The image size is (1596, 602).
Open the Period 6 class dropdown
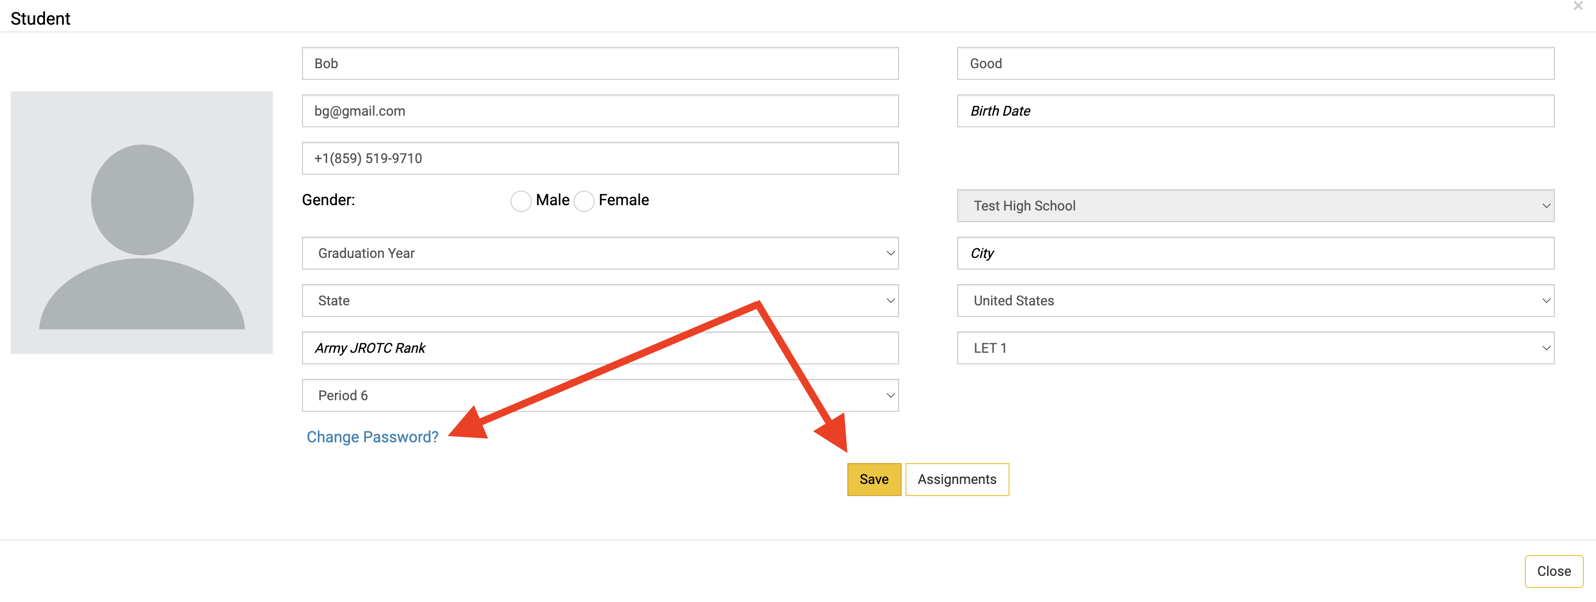(599, 396)
